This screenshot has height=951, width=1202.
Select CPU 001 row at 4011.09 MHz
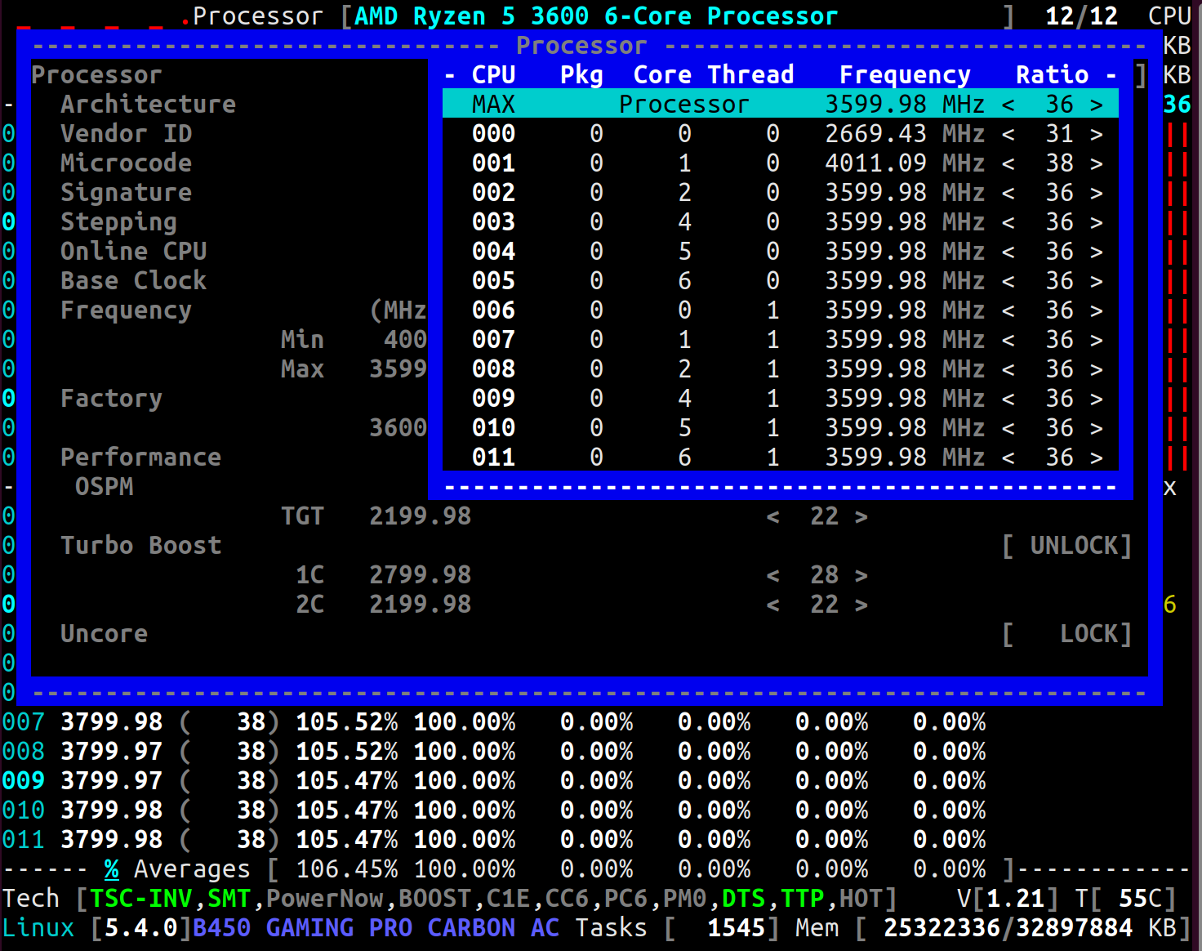[x=781, y=163]
